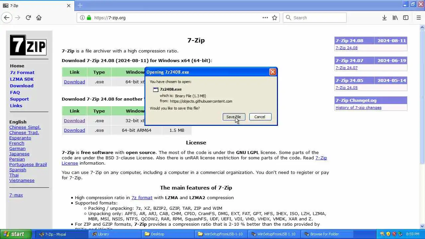Open the 7z format link in features

tap(142, 198)
